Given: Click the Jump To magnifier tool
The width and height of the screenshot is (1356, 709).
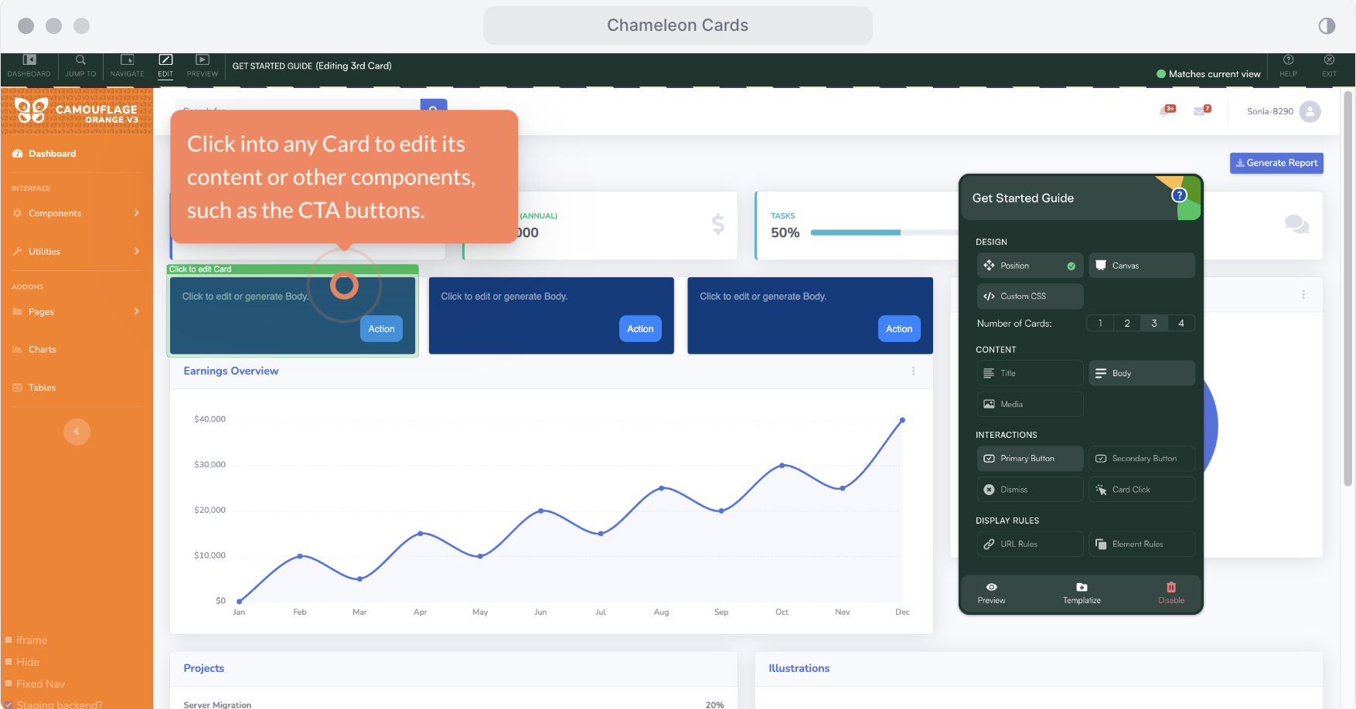Looking at the screenshot, I should click(x=80, y=65).
